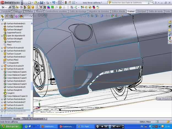Image resolution: width=172 pixels, height=129 pixels.
Task: Click the SolidWorks logo menu
Action: (x=10, y=2)
